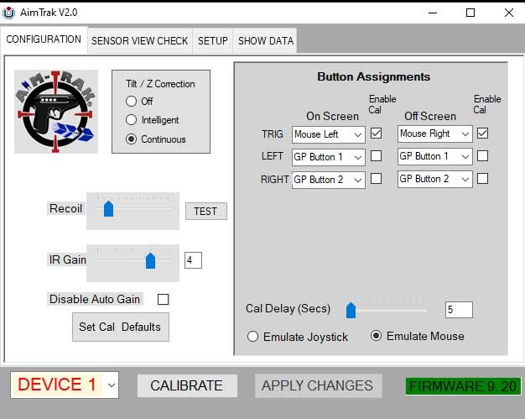525x419 pixels.
Task: Click the Cal Delay (Secs) label
Action: [288, 309]
